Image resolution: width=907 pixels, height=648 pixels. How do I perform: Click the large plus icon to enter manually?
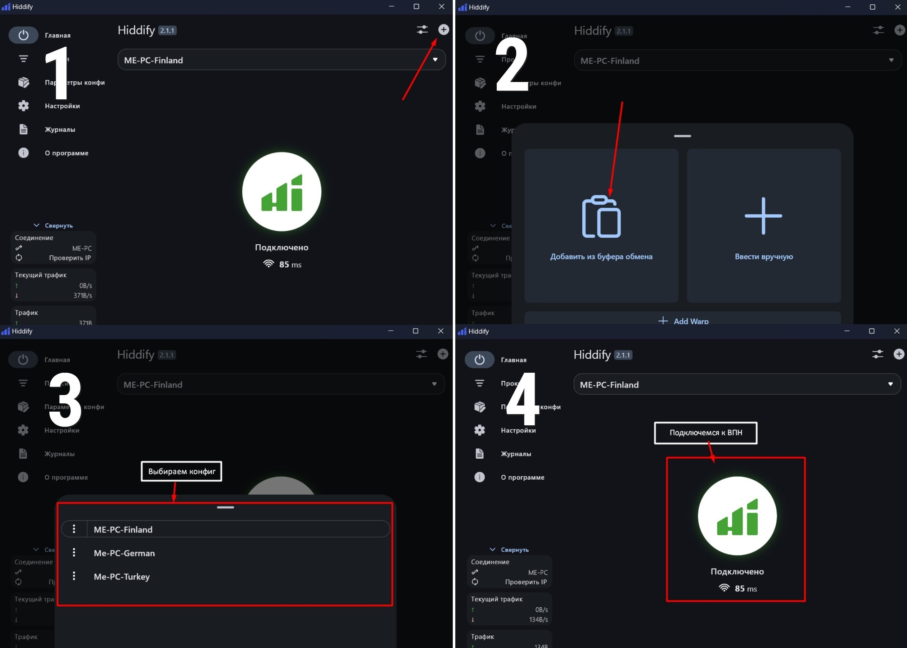763,216
